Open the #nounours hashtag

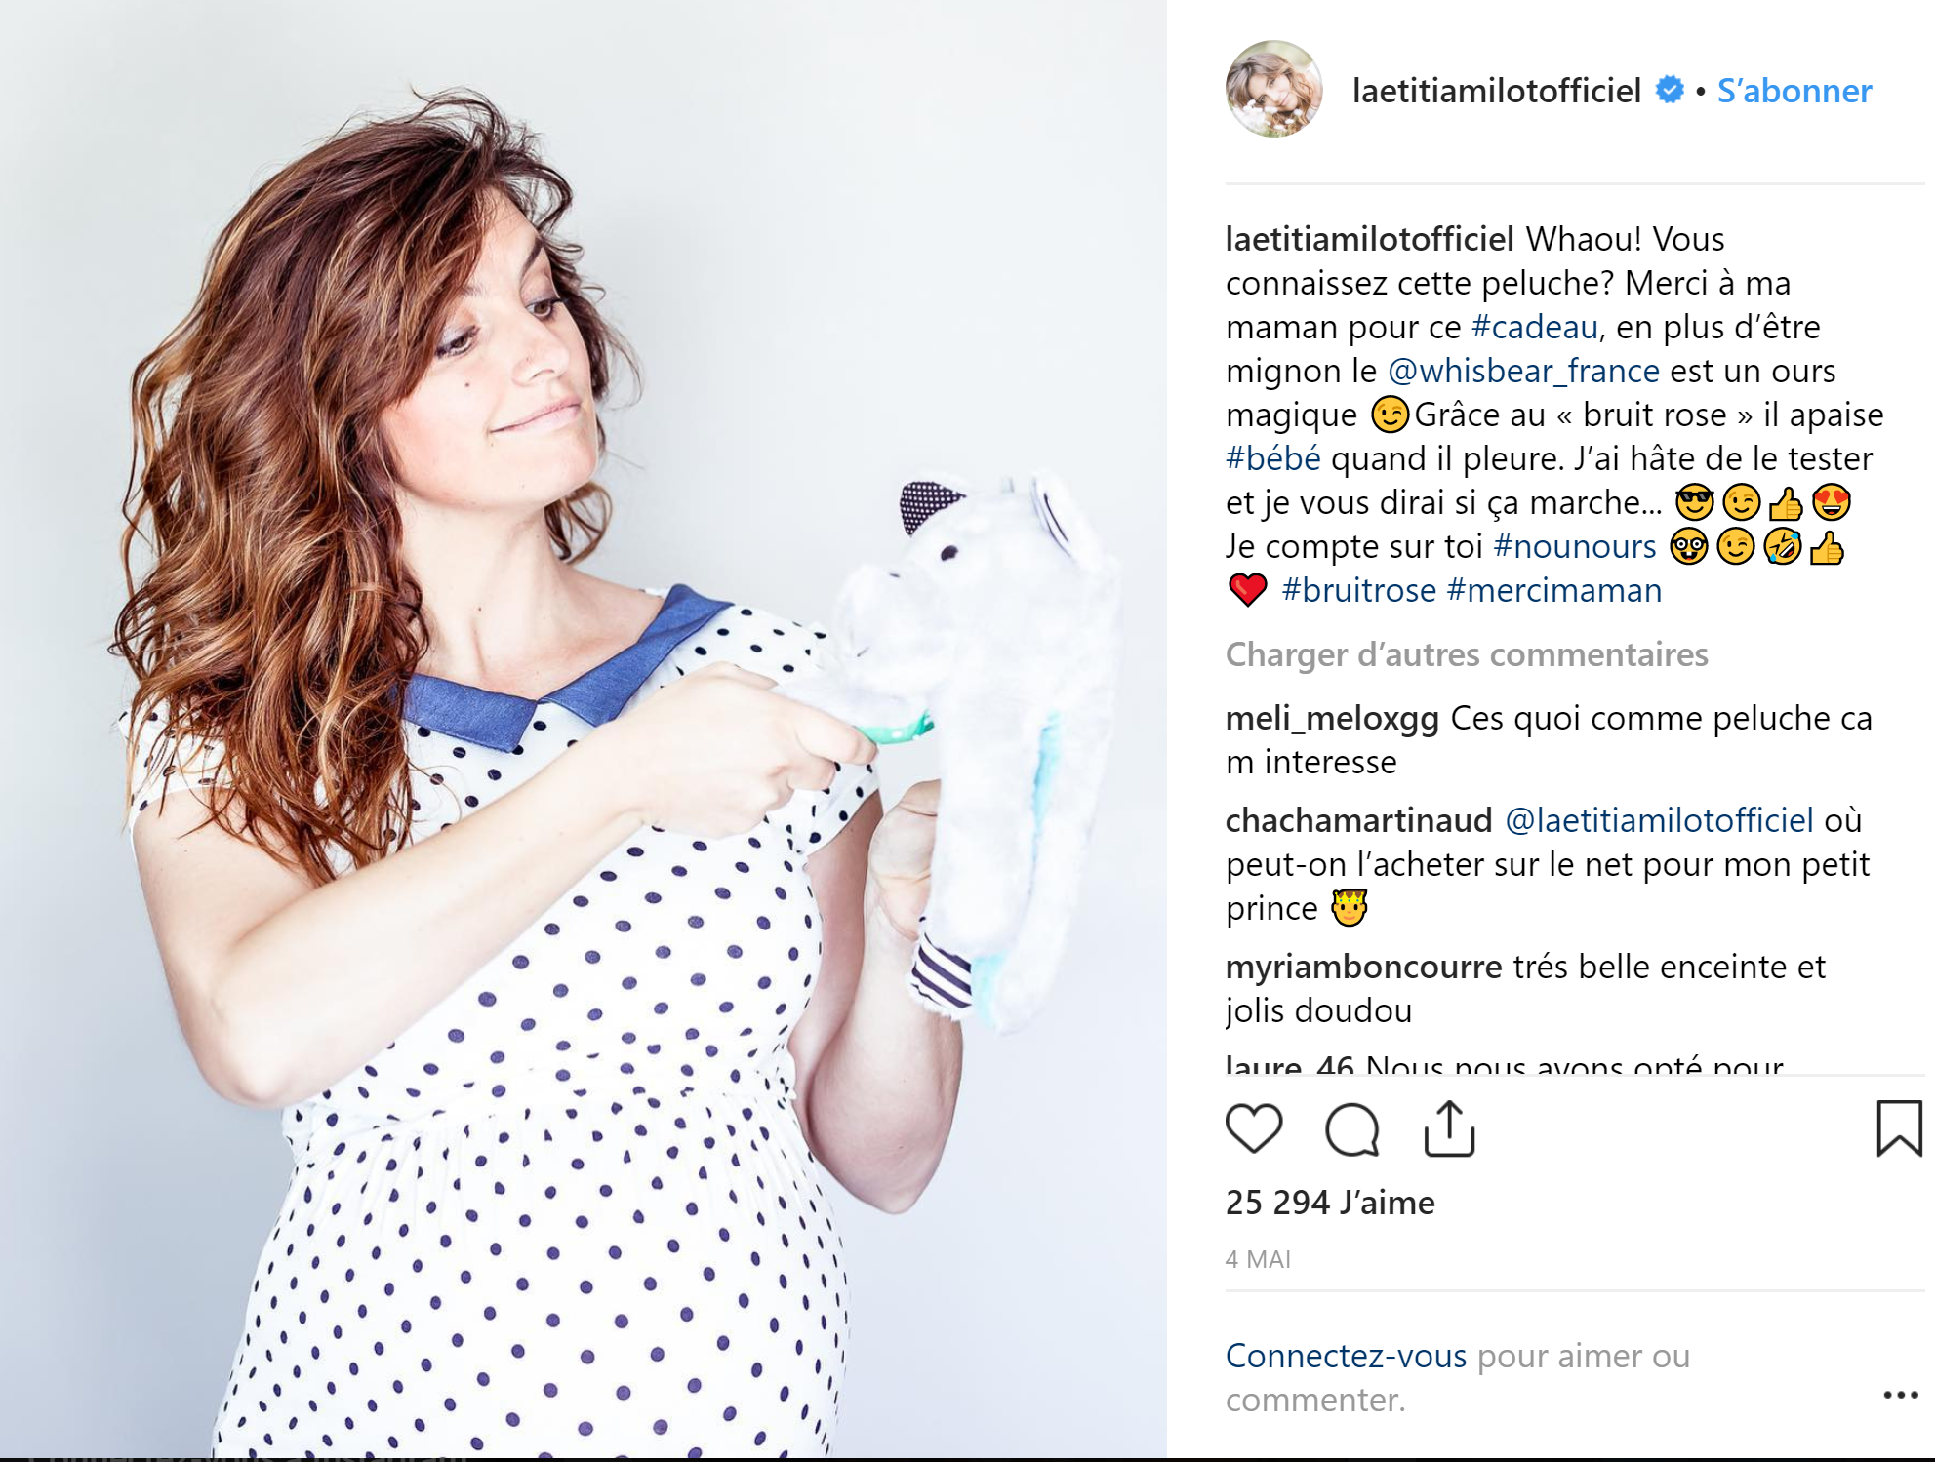1575,546
